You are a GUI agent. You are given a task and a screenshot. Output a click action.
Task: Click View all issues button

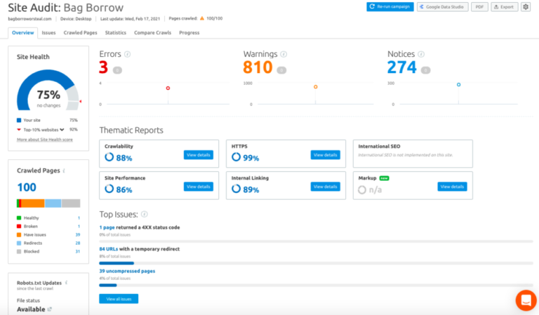[119, 299]
